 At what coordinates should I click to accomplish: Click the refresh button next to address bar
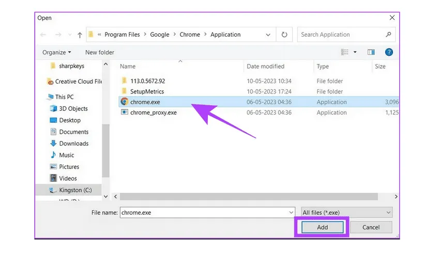click(x=284, y=35)
